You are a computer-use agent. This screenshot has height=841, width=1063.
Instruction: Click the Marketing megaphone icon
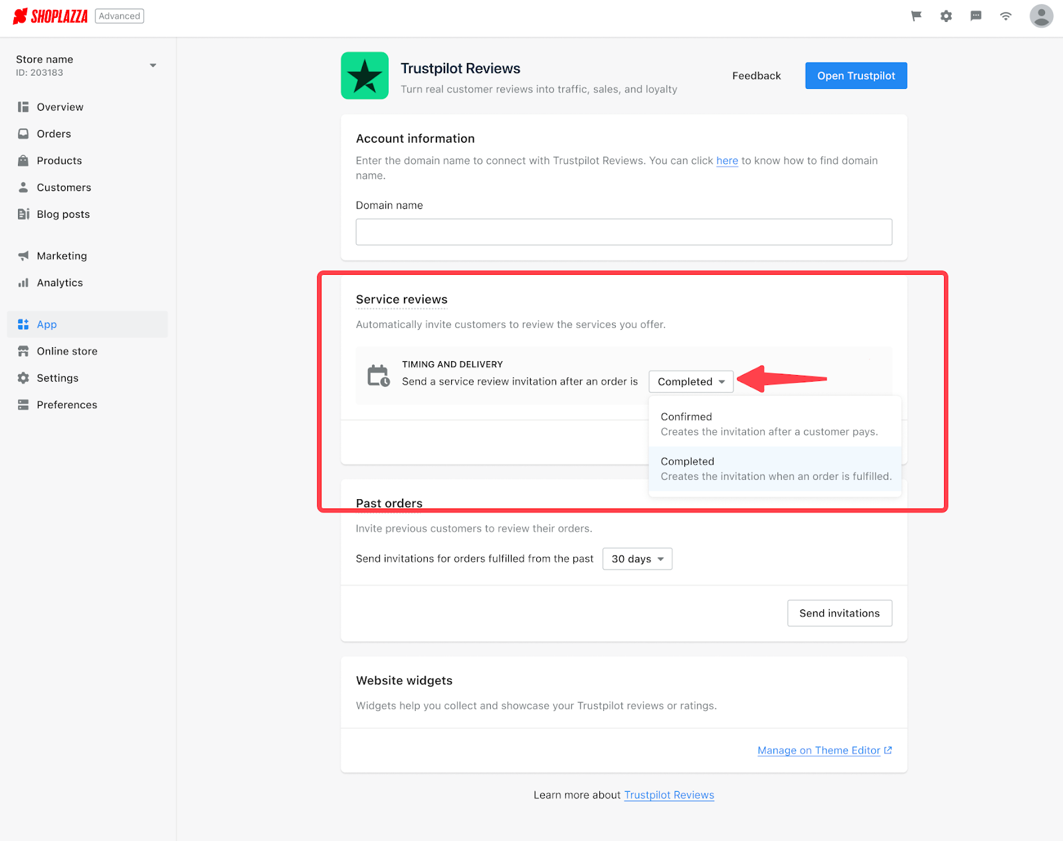23,256
